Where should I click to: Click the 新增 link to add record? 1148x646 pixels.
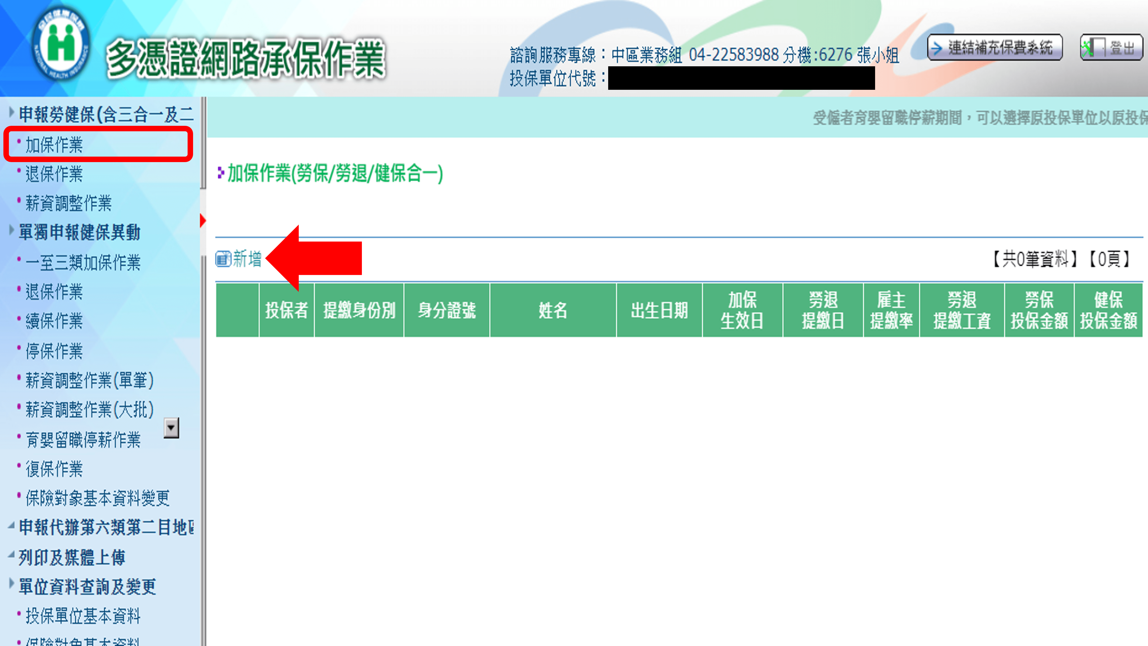coord(247,259)
